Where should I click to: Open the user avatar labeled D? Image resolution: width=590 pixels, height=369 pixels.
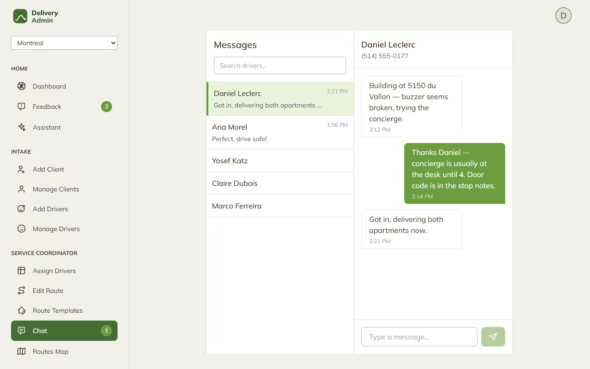pyautogui.click(x=563, y=16)
